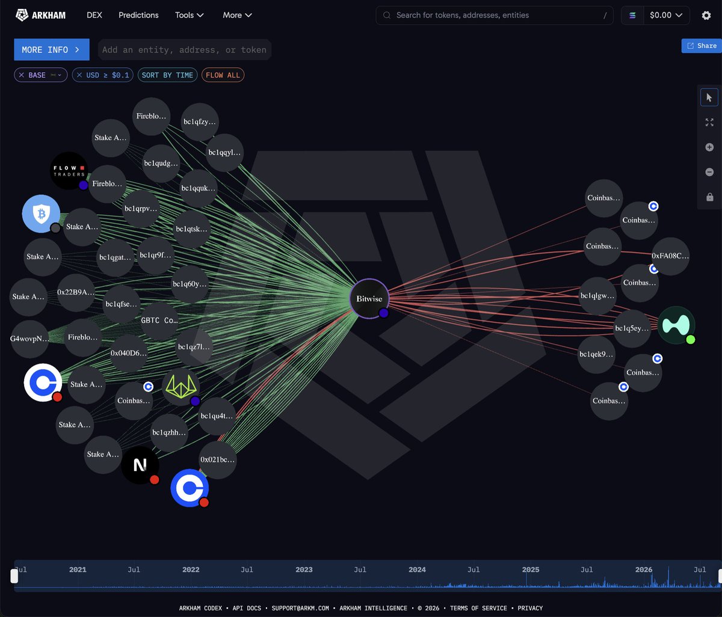The width and height of the screenshot is (722, 617).
Task: Click the MORE INFO button
Action: (52, 50)
